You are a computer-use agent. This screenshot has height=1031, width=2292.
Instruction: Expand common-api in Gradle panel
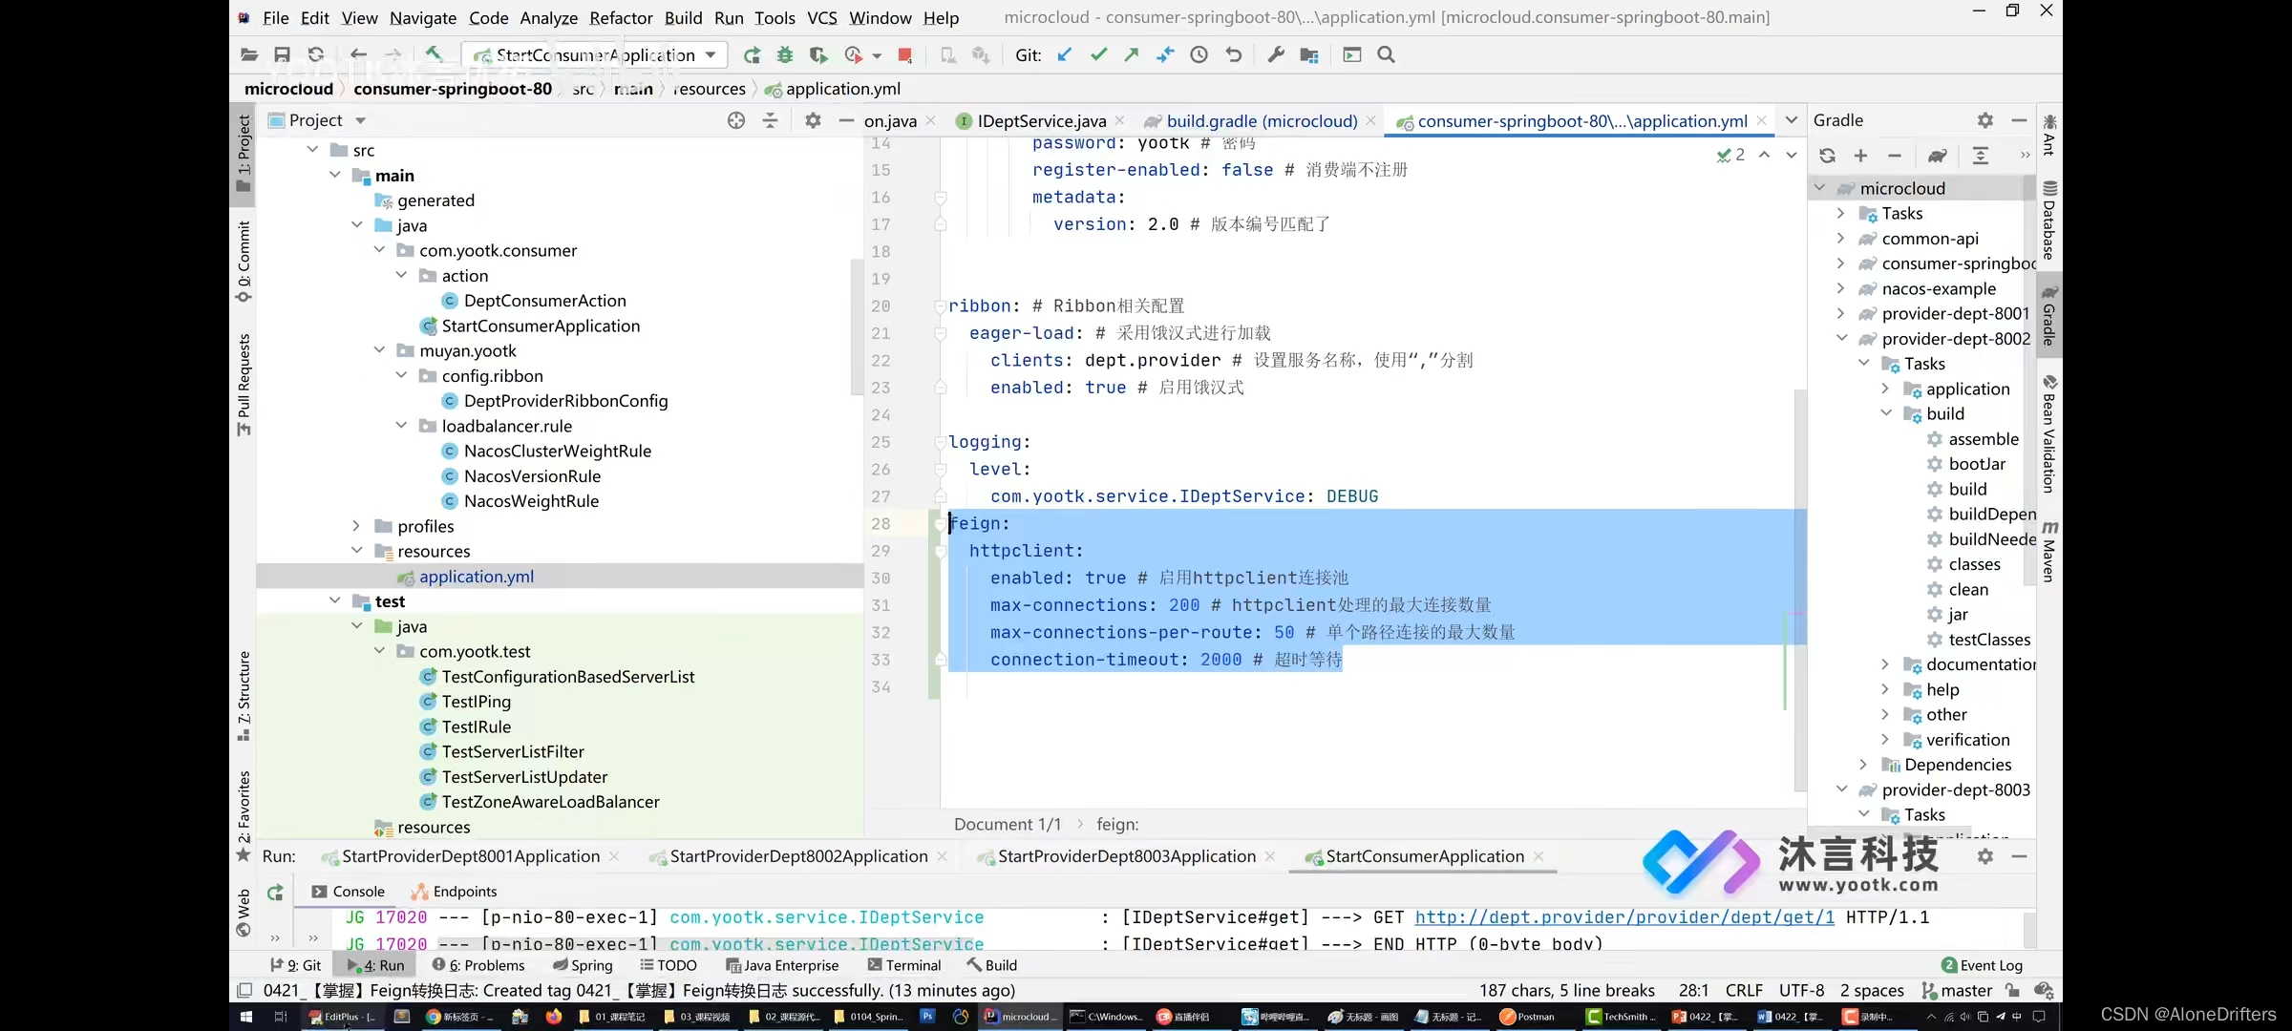click(1840, 239)
